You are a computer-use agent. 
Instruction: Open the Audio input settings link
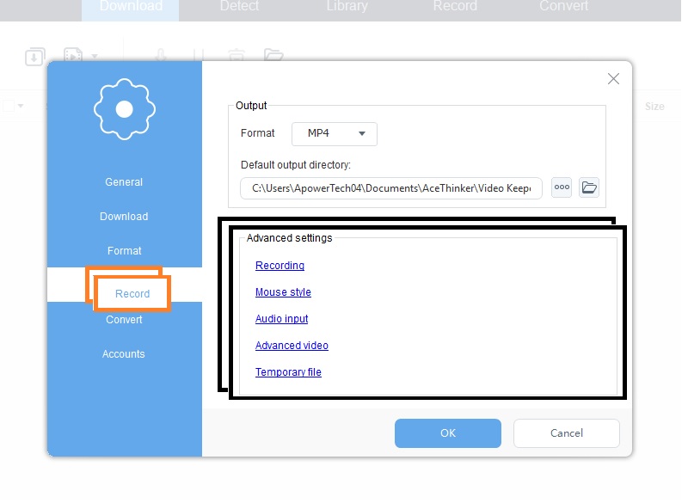281,319
